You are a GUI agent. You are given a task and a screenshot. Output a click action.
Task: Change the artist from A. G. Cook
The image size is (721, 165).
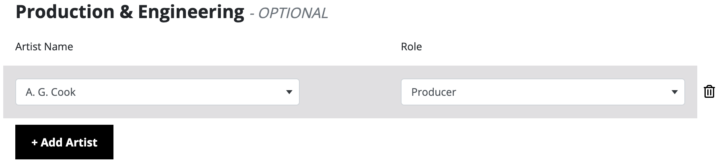(x=157, y=92)
